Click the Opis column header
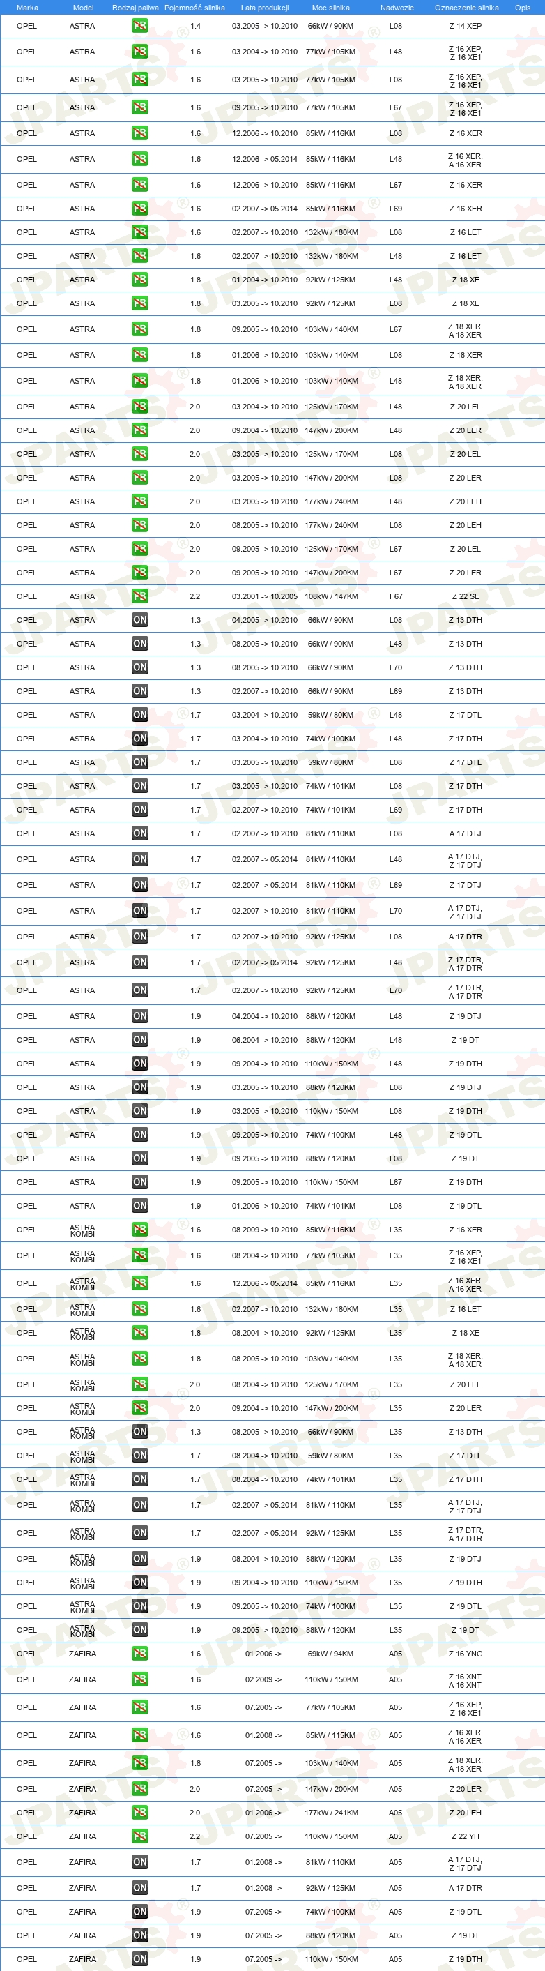Viewport: 545px width, 1971px height. point(522,8)
